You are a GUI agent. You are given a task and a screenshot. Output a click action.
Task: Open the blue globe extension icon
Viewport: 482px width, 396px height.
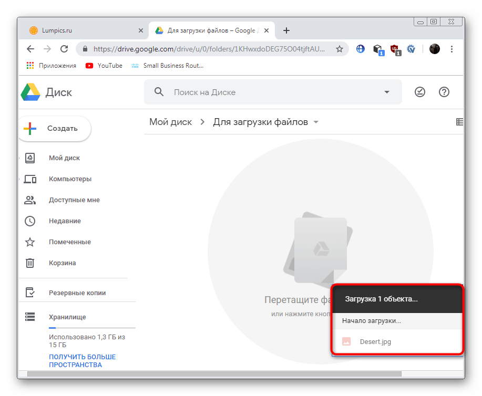point(360,49)
